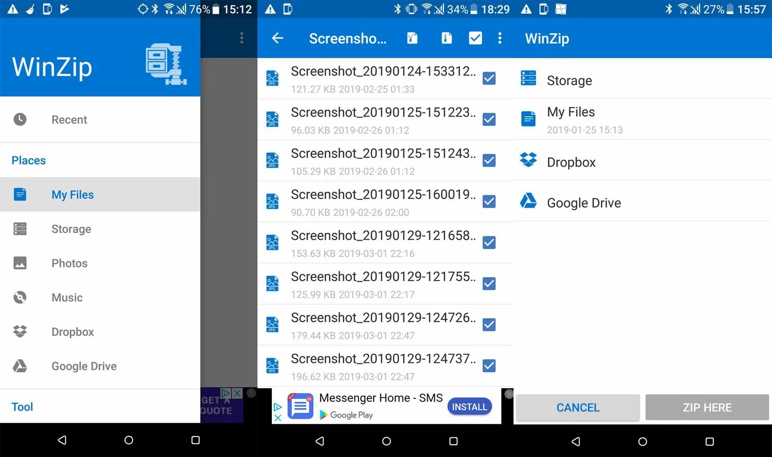Tap INSTALL on Messenger Home ad
This screenshot has width=772, height=457.
469,407
